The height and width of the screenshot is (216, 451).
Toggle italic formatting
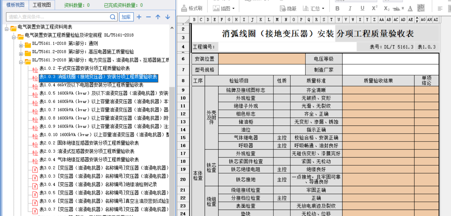click(350, 8)
